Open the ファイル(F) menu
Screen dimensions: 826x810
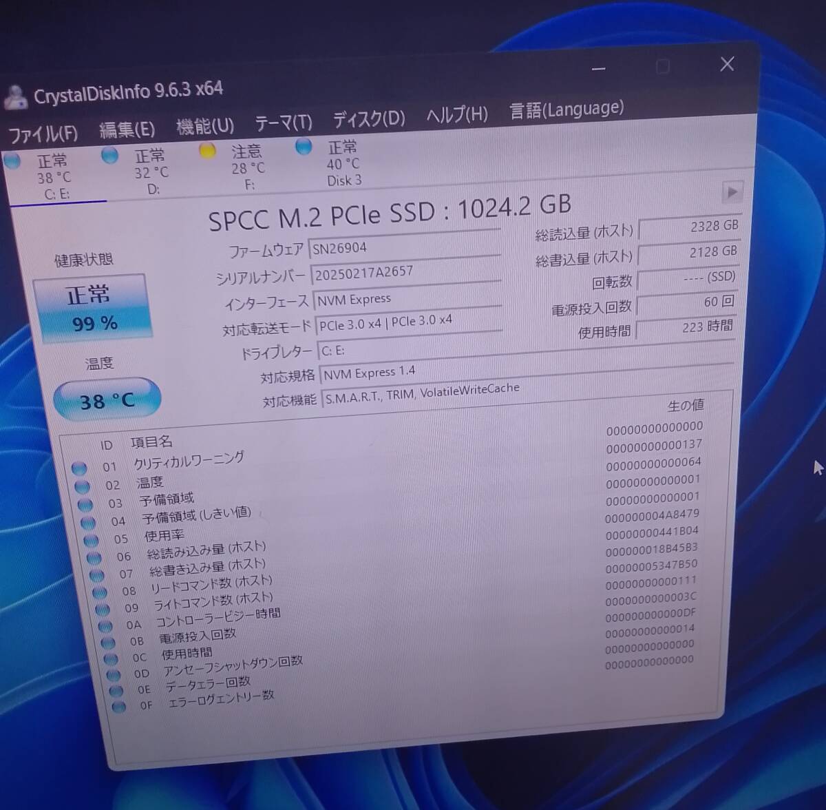click(x=43, y=132)
